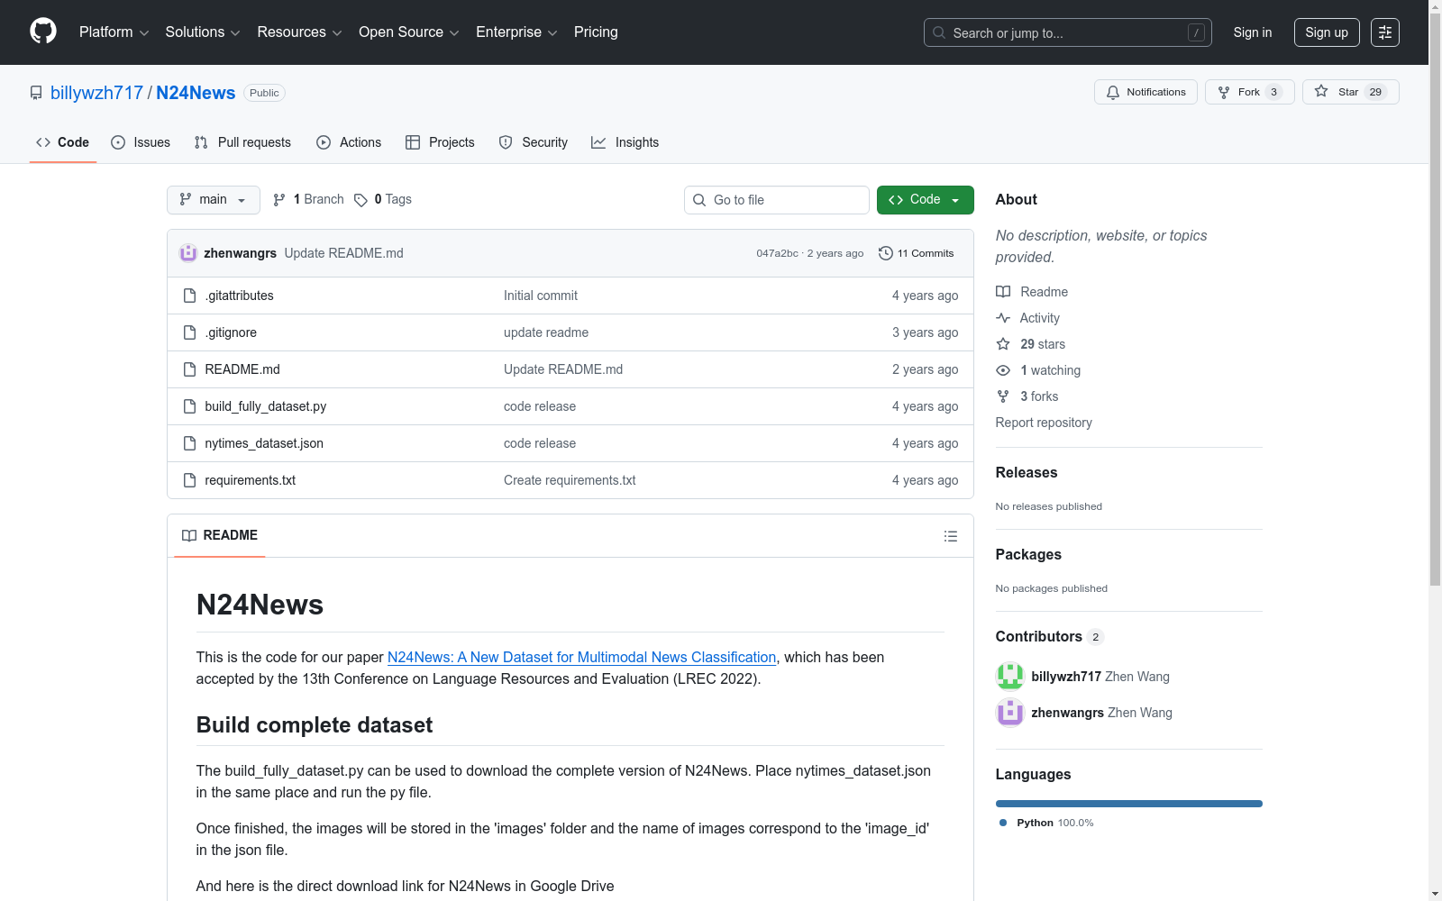Viewport: 1442px width, 901px height.
Task: Expand the Platform menu
Action: click(114, 32)
